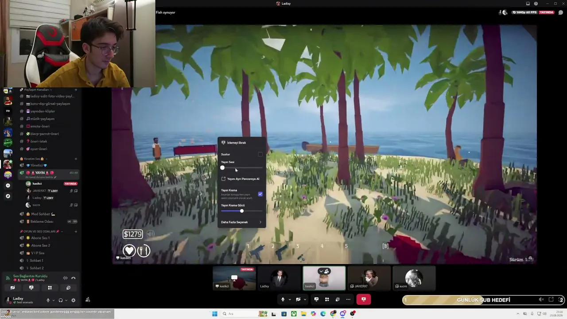Deafen with headphones icon in user panel

click(61, 300)
